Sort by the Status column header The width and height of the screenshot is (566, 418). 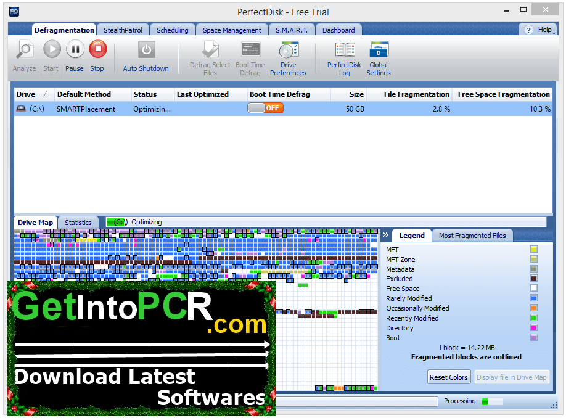[x=153, y=94]
